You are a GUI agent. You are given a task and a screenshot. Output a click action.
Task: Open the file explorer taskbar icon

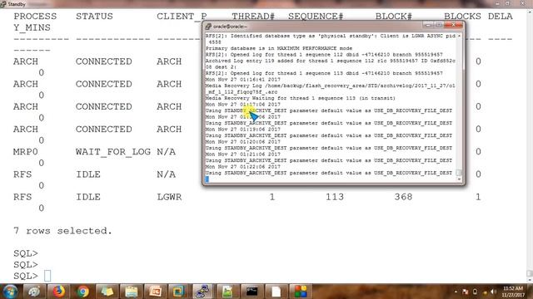coord(131,292)
